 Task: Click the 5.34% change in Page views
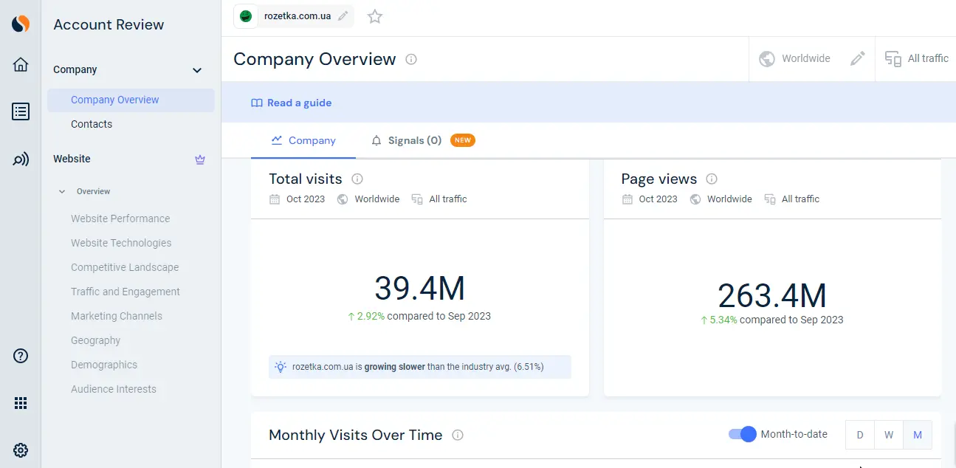pos(719,320)
